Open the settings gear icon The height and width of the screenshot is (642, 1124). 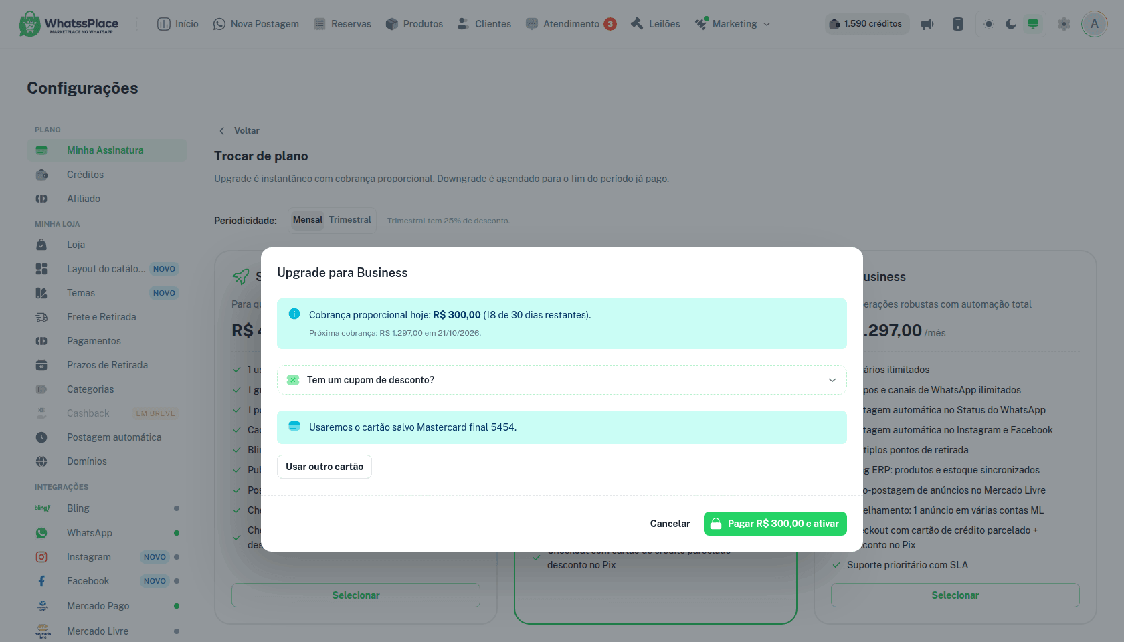(1064, 24)
